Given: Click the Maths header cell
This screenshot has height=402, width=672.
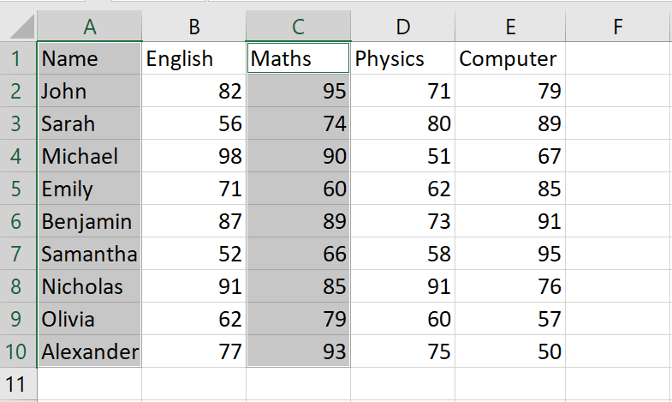Looking at the screenshot, I should pyautogui.click(x=298, y=58).
